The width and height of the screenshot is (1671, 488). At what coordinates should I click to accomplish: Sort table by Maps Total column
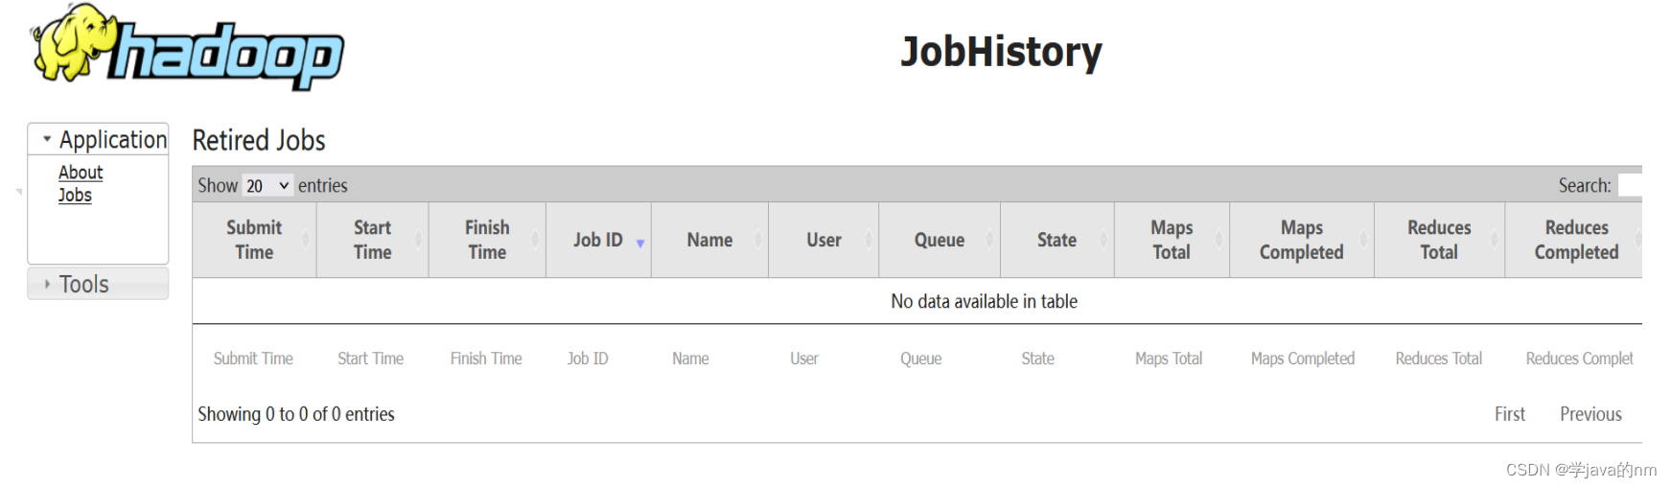[x=1172, y=240]
